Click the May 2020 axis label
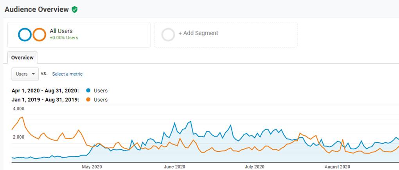 [x=92, y=167]
